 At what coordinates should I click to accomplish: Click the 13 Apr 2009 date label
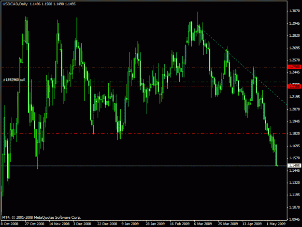click(252, 224)
